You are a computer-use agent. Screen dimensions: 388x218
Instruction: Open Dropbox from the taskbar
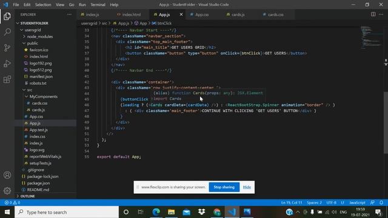pyautogui.click(x=202, y=212)
